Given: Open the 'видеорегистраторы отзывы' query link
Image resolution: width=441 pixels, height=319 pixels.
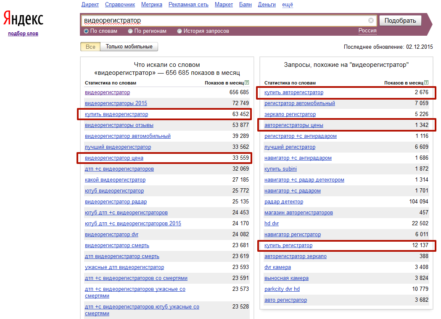Looking at the screenshot, I should (119, 125).
